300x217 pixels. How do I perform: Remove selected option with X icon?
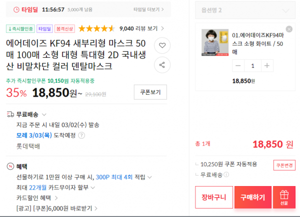click(289, 29)
